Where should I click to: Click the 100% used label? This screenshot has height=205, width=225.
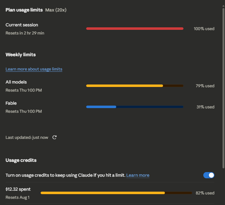click(204, 29)
